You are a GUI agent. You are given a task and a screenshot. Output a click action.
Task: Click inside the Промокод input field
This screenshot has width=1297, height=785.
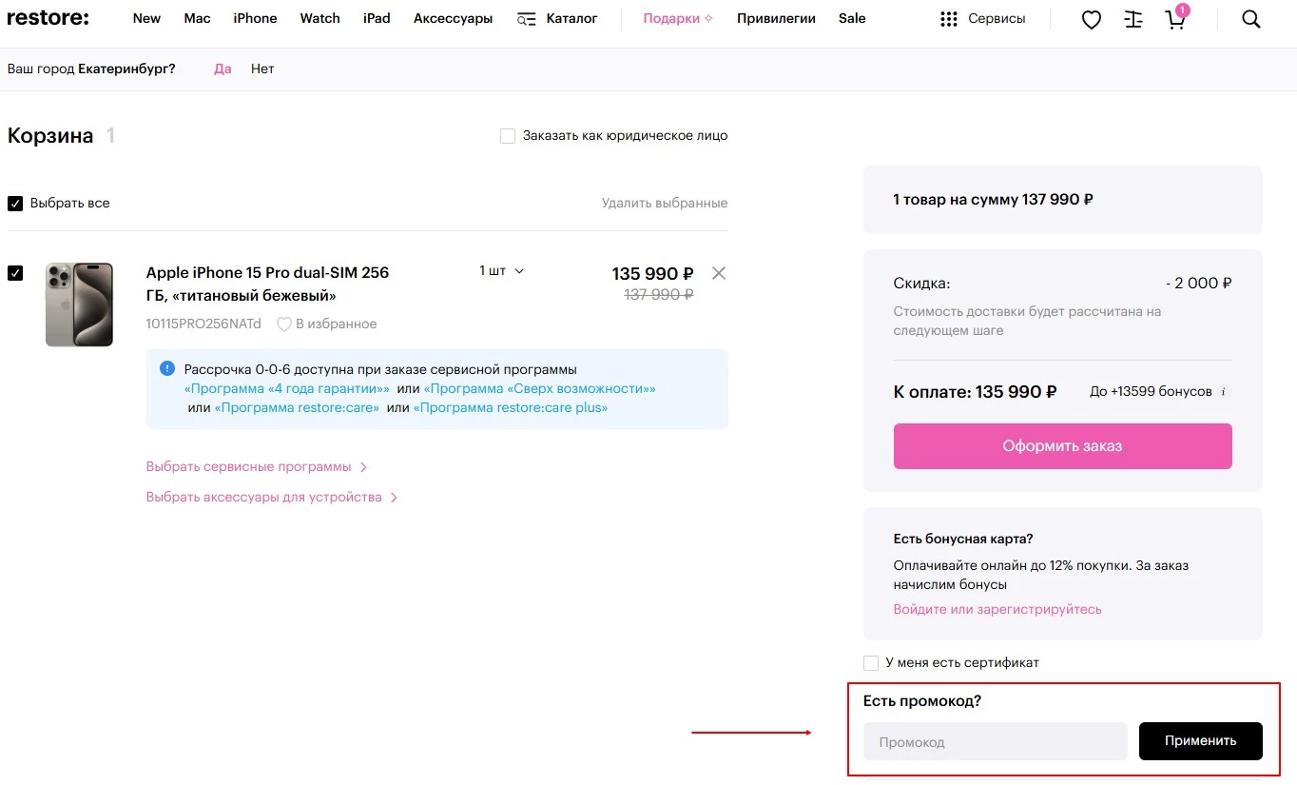(x=995, y=741)
